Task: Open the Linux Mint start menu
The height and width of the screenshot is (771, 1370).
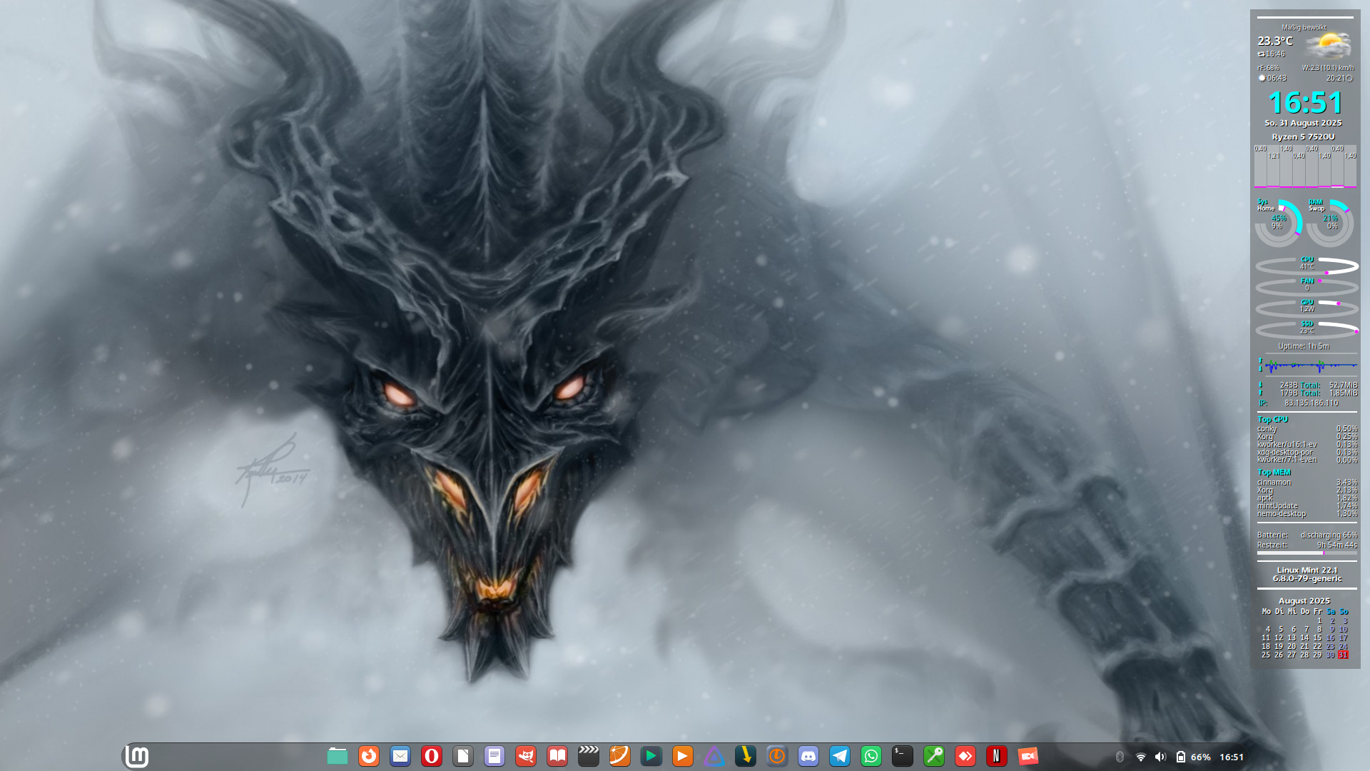Action: pyautogui.click(x=136, y=756)
